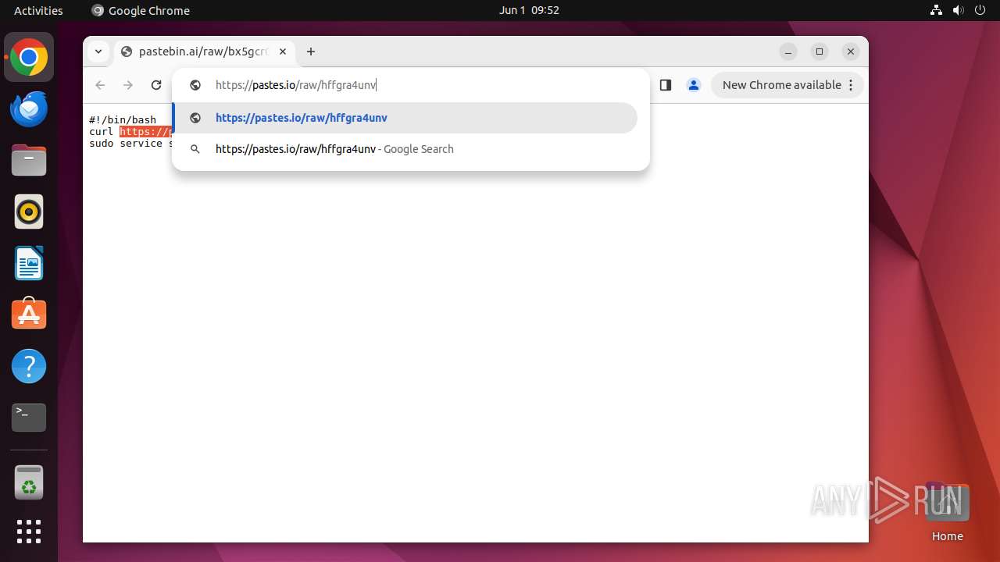1000x562 pixels.
Task: Maximize the Chrome window
Action: pos(820,52)
